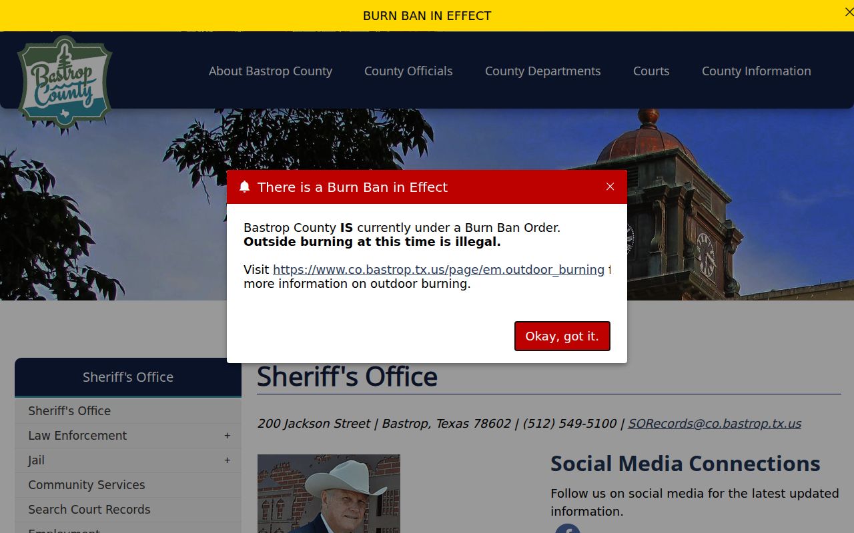Open Search Court Records sidebar item
The width and height of the screenshot is (854, 533).
pos(128,510)
